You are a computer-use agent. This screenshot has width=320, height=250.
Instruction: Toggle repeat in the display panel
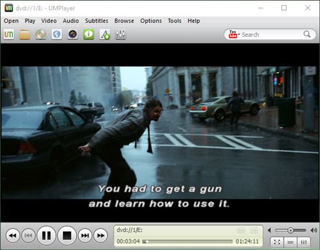[x=241, y=230]
